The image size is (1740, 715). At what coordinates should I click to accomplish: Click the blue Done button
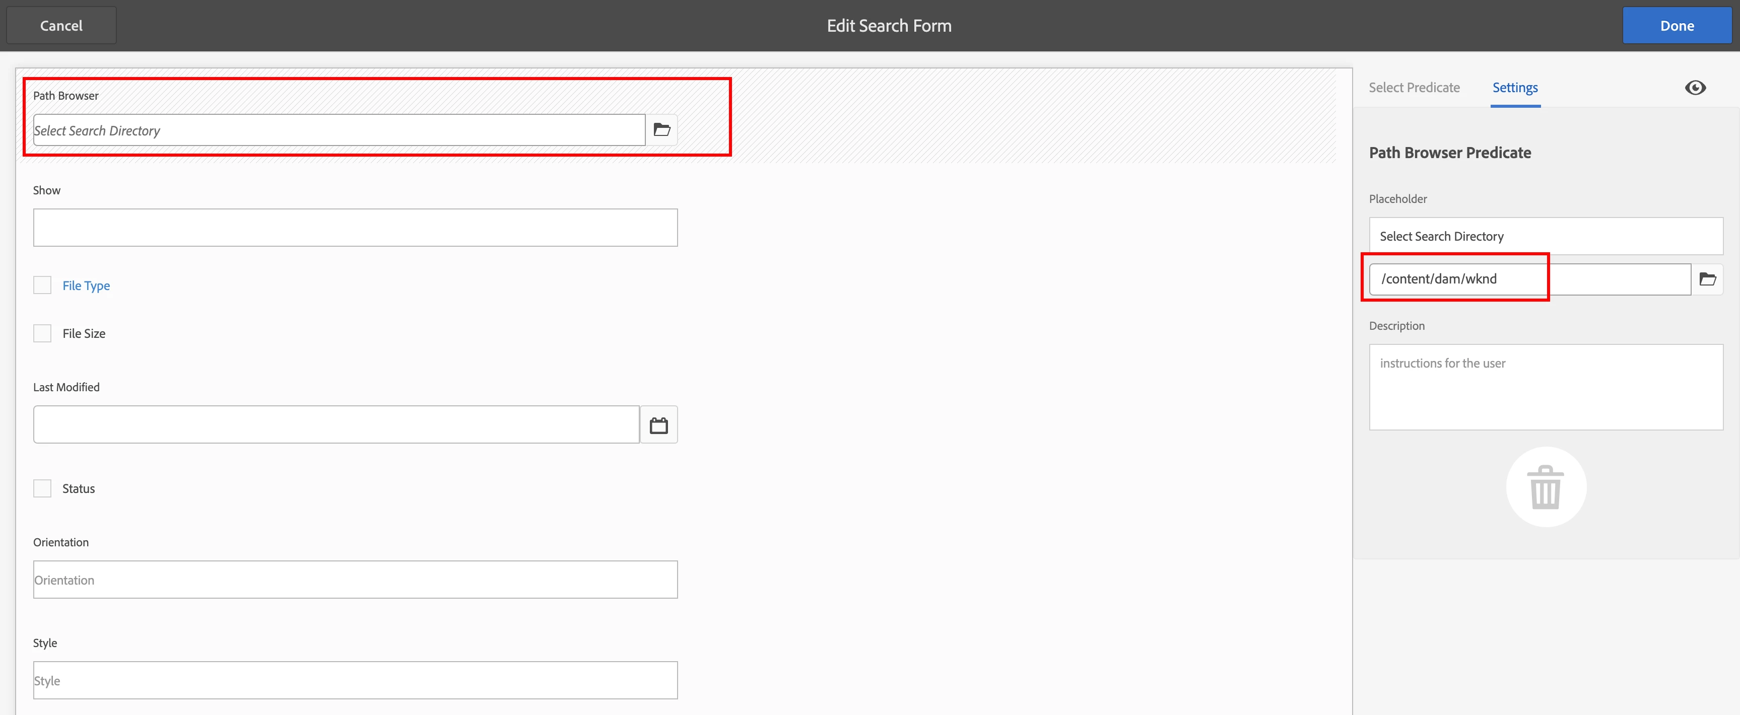click(1677, 26)
